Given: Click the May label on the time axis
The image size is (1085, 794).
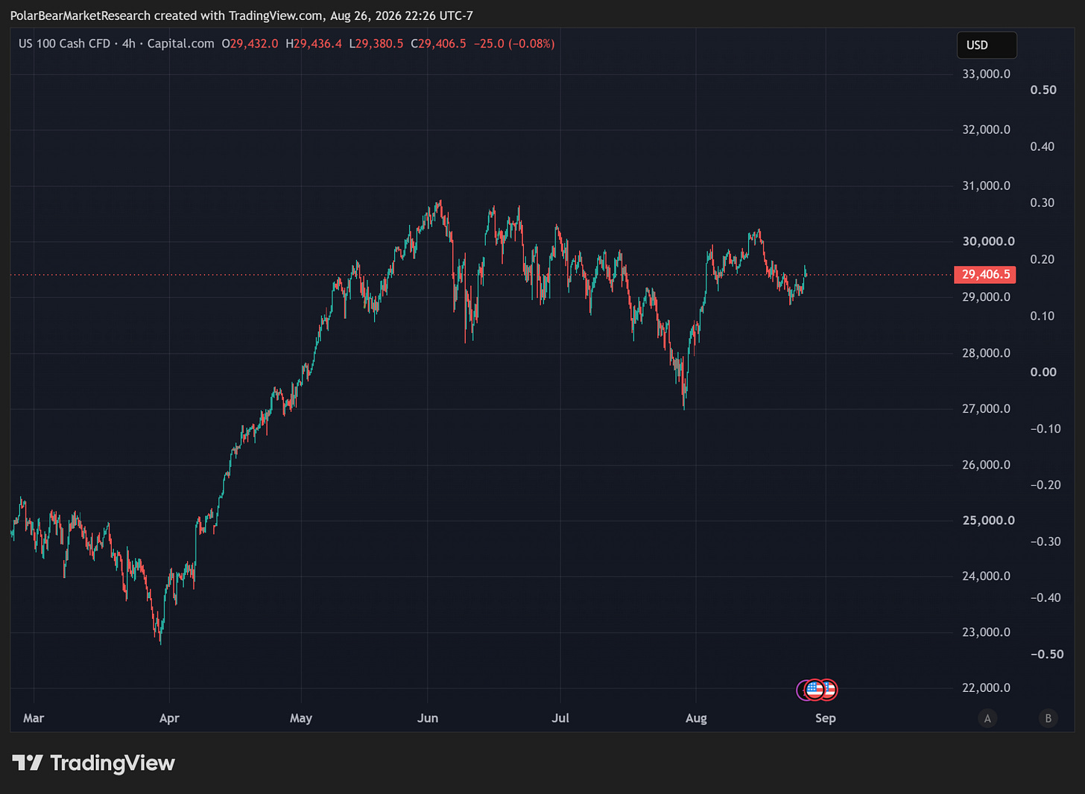Looking at the screenshot, I should coord(301,718).
